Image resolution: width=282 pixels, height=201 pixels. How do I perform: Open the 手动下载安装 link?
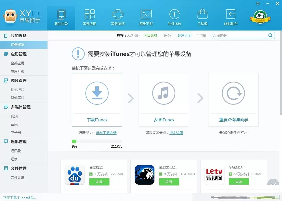[106, 133]
